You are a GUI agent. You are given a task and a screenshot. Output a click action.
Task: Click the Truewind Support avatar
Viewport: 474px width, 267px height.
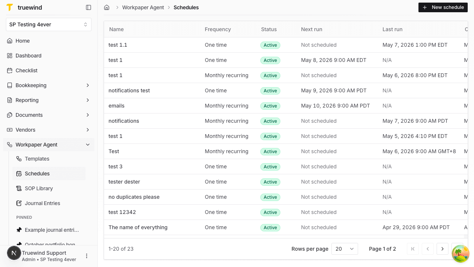click(x=14, y=253)
